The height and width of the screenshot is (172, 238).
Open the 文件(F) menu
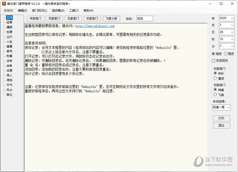(8, 10)
